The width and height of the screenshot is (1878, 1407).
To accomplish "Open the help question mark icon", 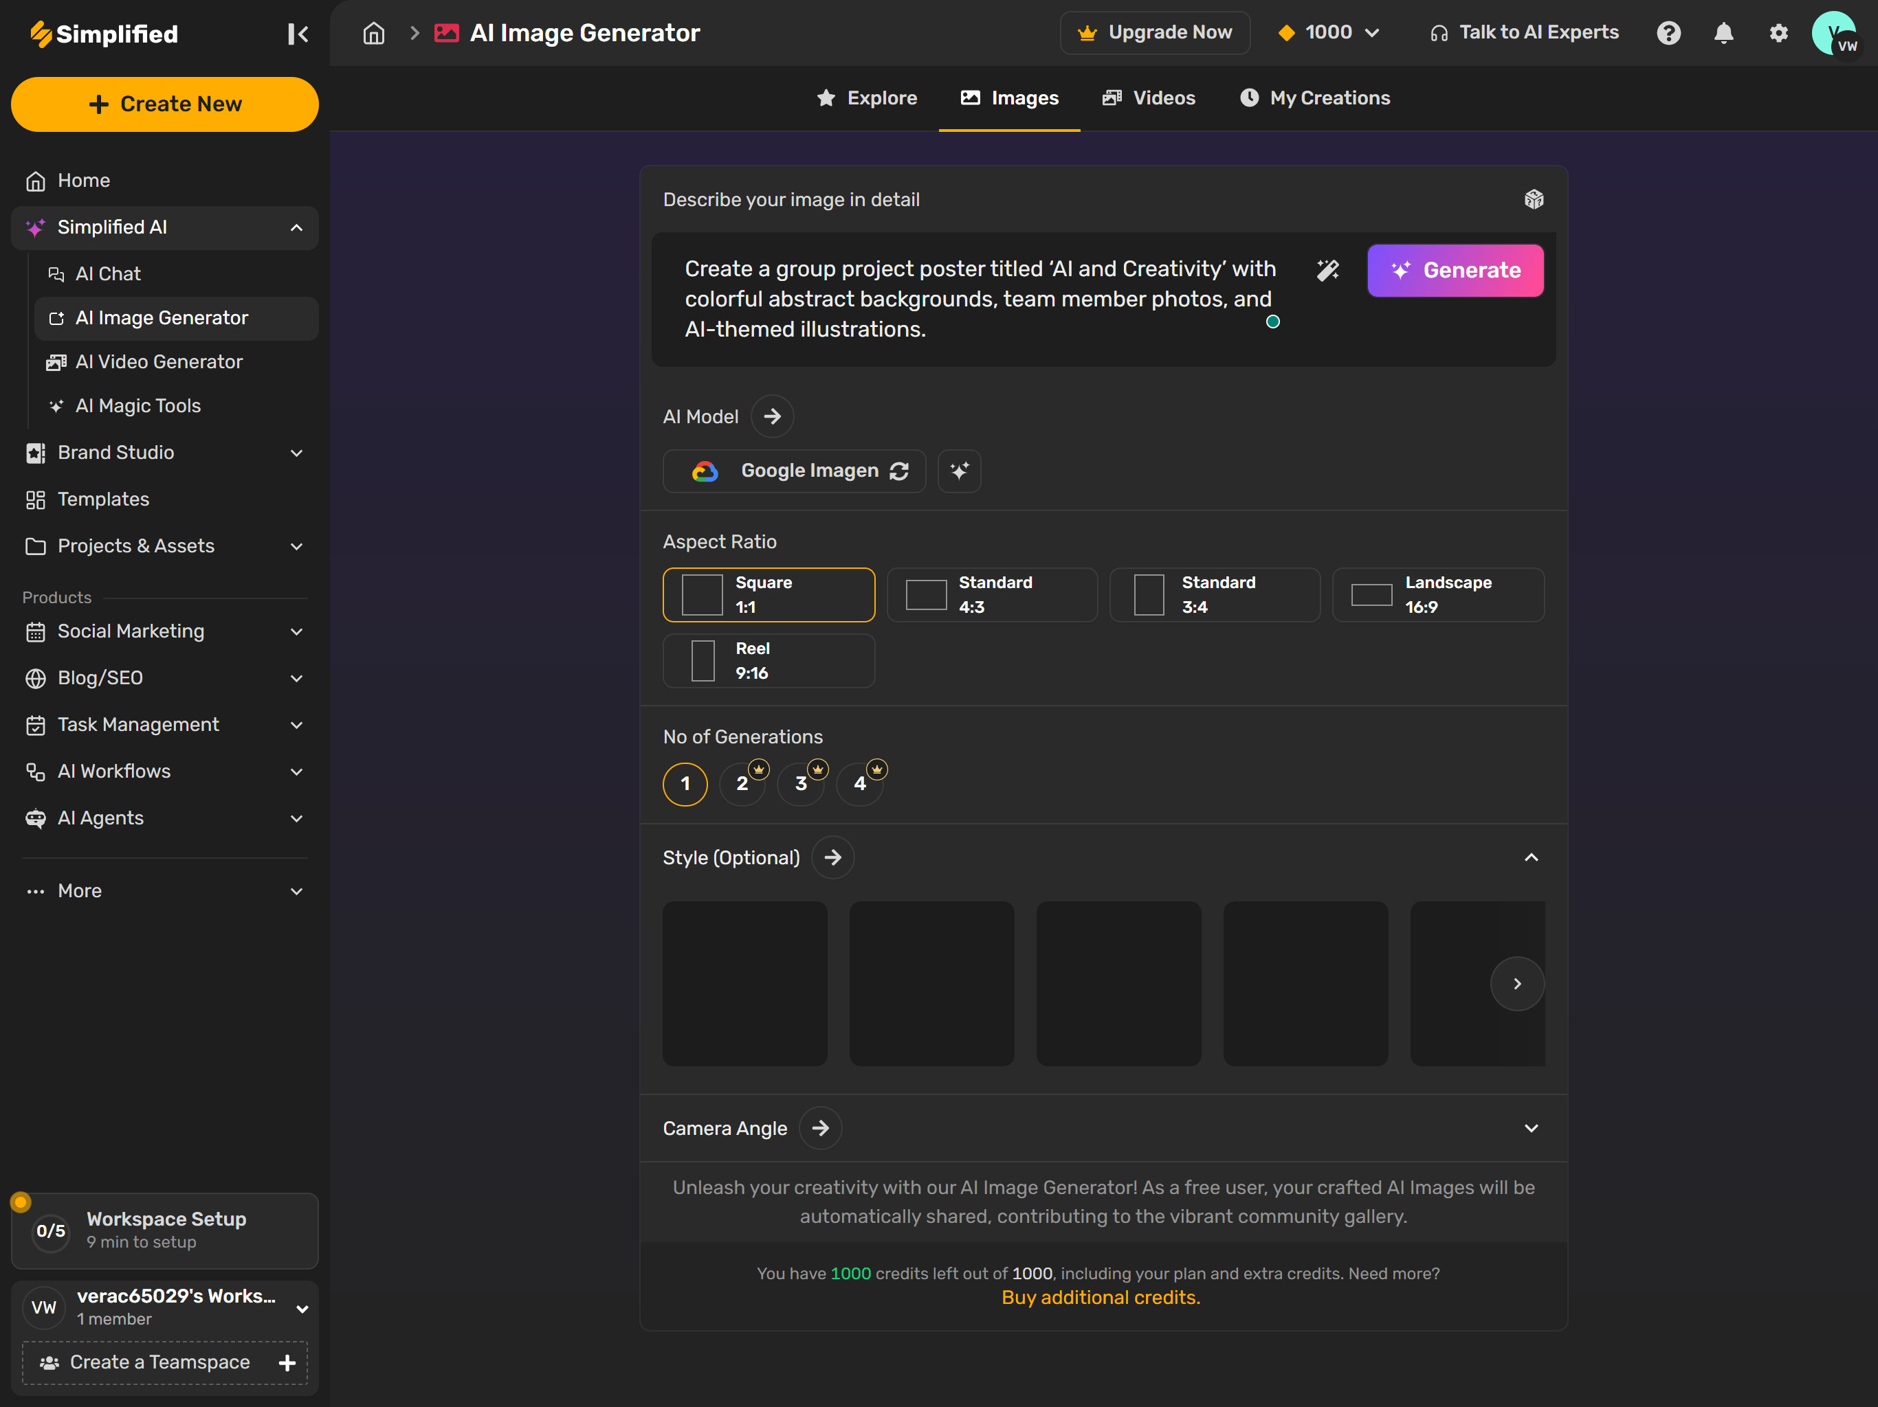I will (x=1668, y=33).
